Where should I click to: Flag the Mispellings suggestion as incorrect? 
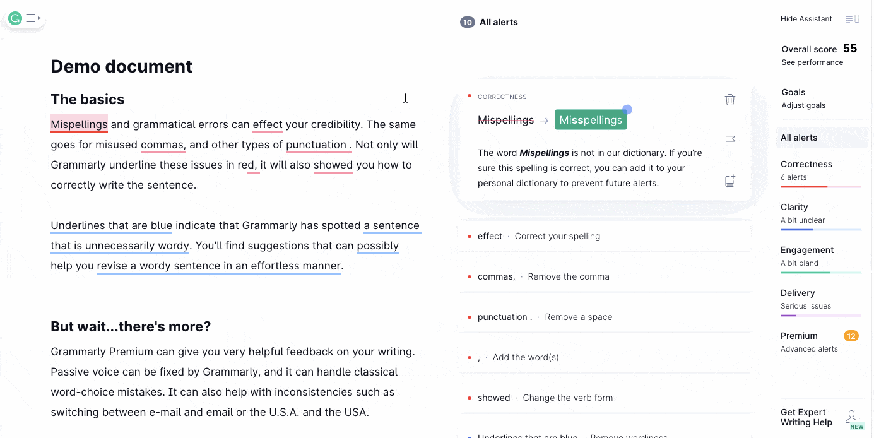pyautogui.click(x=730, y=140)
